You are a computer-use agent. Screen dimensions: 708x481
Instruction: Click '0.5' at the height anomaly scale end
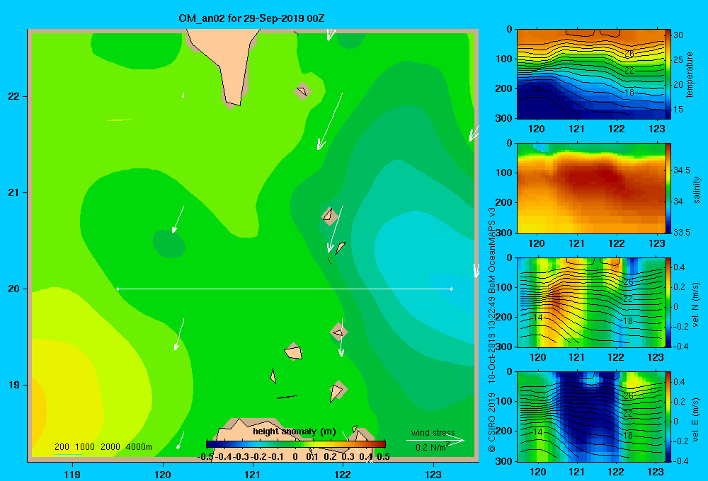click(383, 457)
